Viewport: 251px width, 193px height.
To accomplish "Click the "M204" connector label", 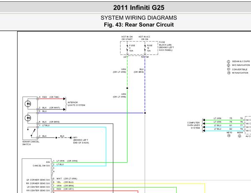I will click(240, 133).
